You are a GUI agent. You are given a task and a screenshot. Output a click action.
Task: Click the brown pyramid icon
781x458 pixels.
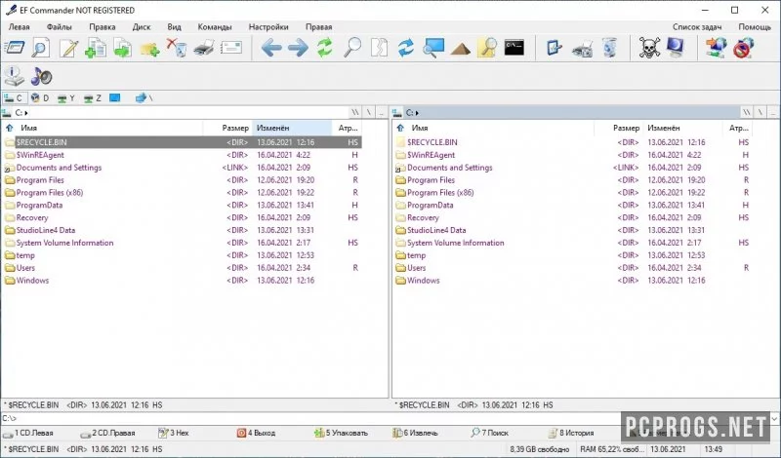pyautogui.click(x=460, y=50)
